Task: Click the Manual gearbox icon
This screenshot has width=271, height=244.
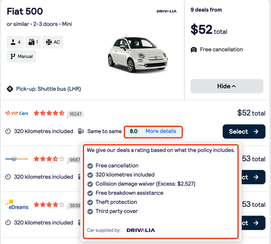Action: tap(13, 56)
